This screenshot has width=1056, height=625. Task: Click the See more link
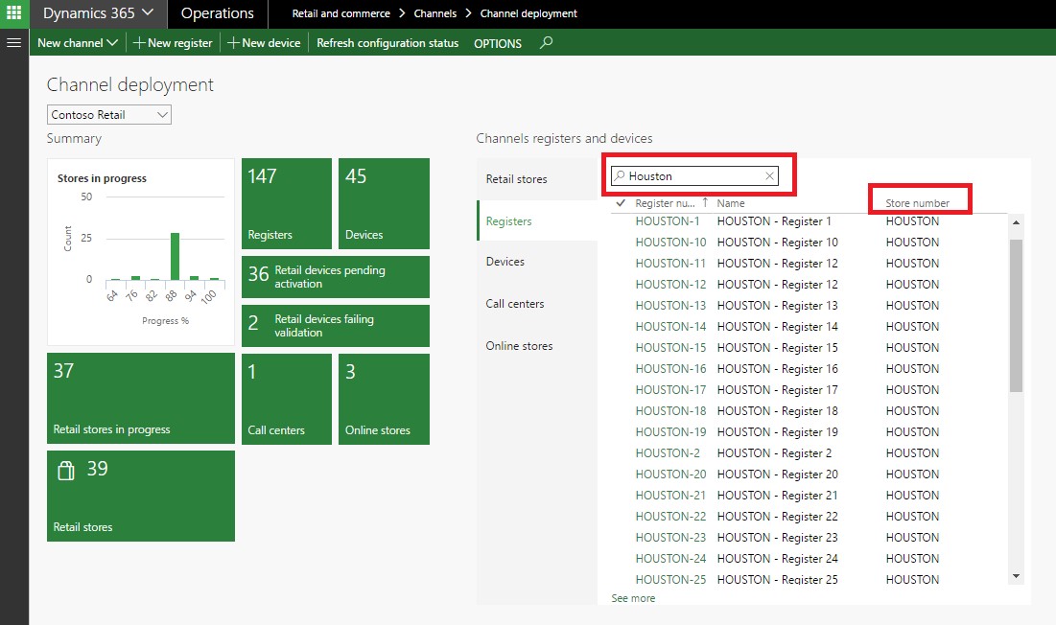[x=633, y=598]
